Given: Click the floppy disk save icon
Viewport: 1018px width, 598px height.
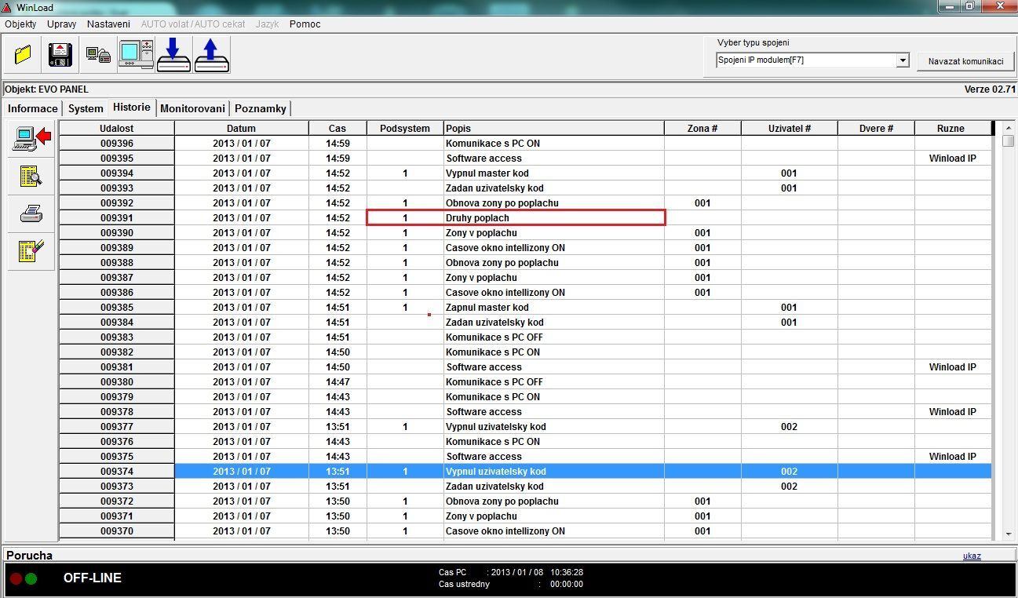Looking at the screenshot, I should [60, 55].
